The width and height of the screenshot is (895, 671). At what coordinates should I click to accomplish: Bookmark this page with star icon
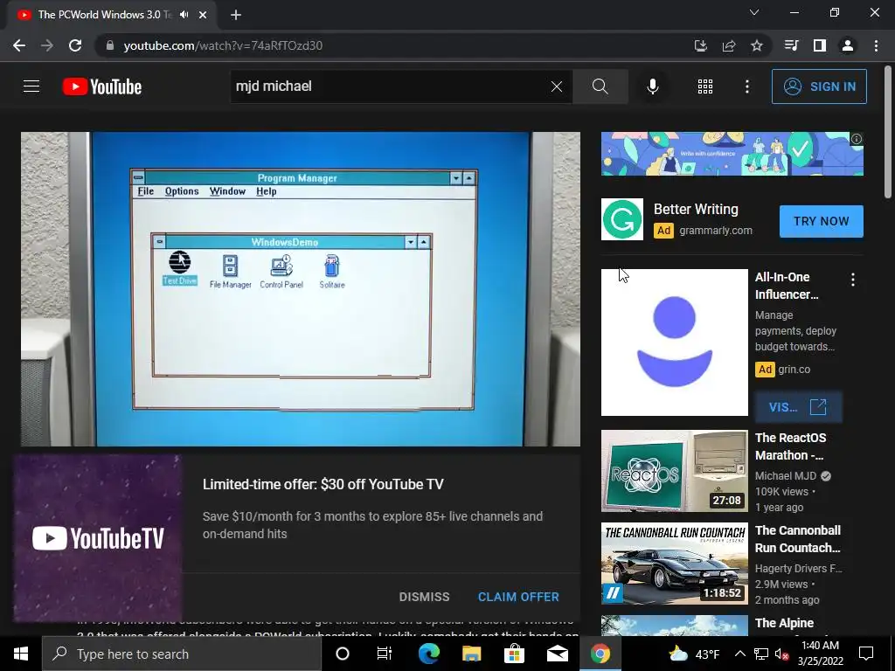click(x=757, y=45)
